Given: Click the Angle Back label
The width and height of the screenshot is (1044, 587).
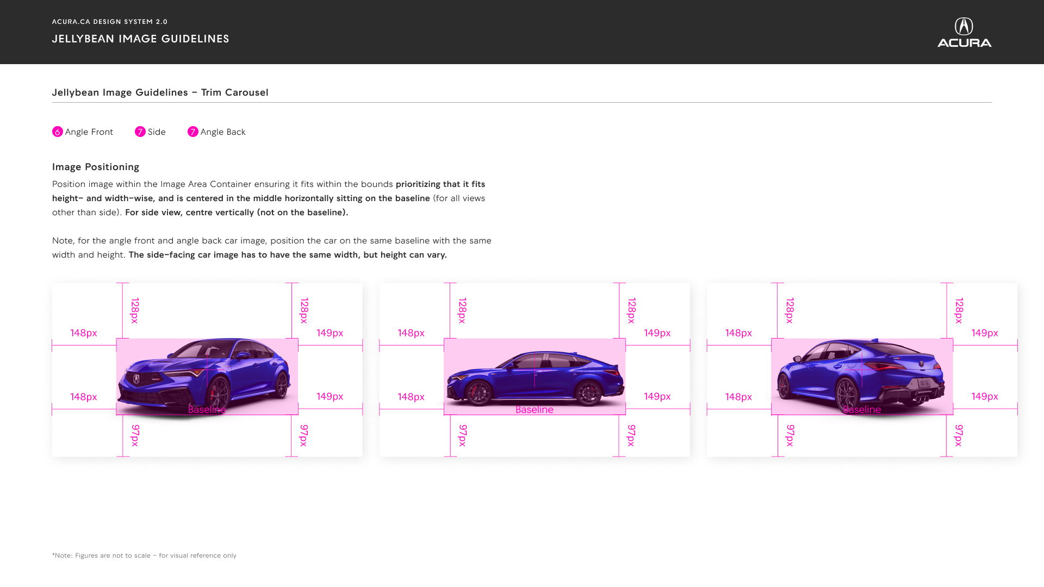Looking at the screenshot, I should pos(223,132).
